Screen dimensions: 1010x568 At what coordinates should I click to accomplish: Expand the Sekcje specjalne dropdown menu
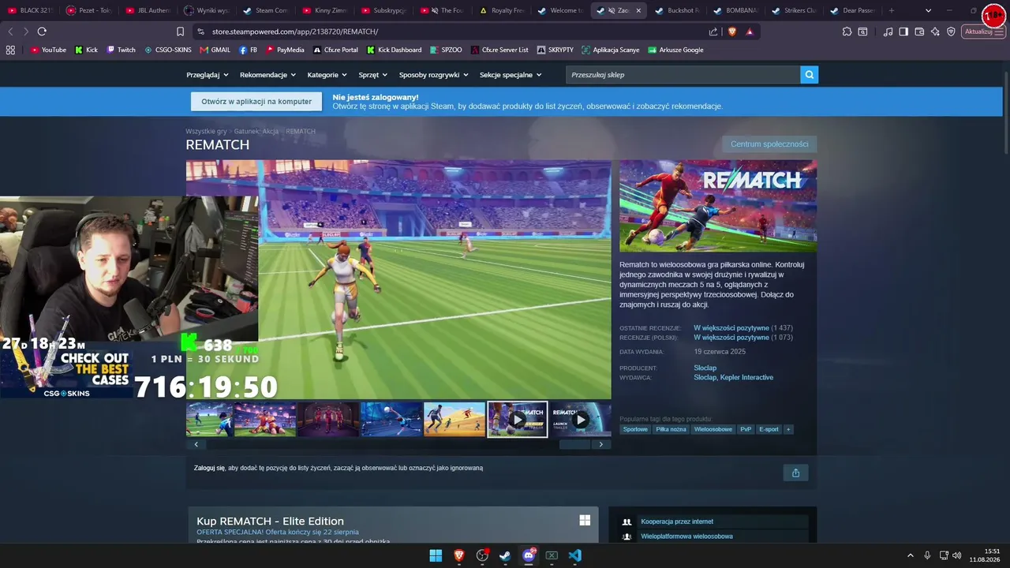pos(511,75)
